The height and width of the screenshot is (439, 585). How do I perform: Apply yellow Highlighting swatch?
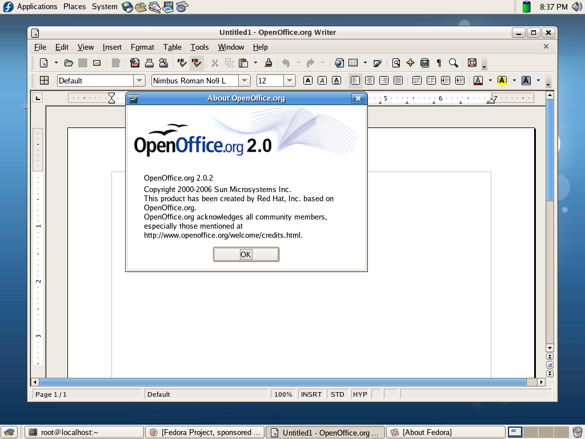click(502, 80)
